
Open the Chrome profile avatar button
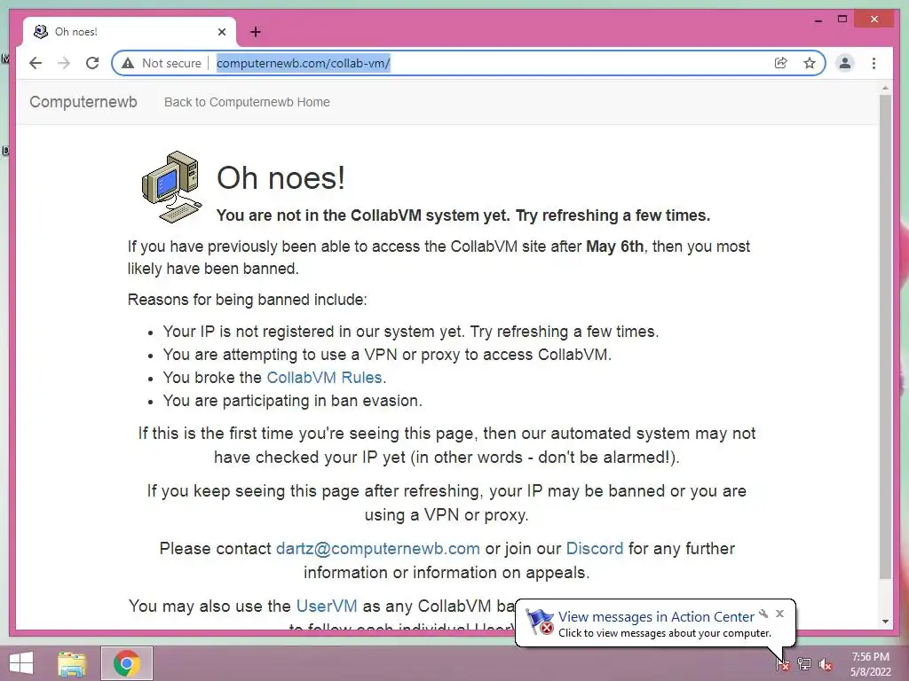(x=845, y=63)
